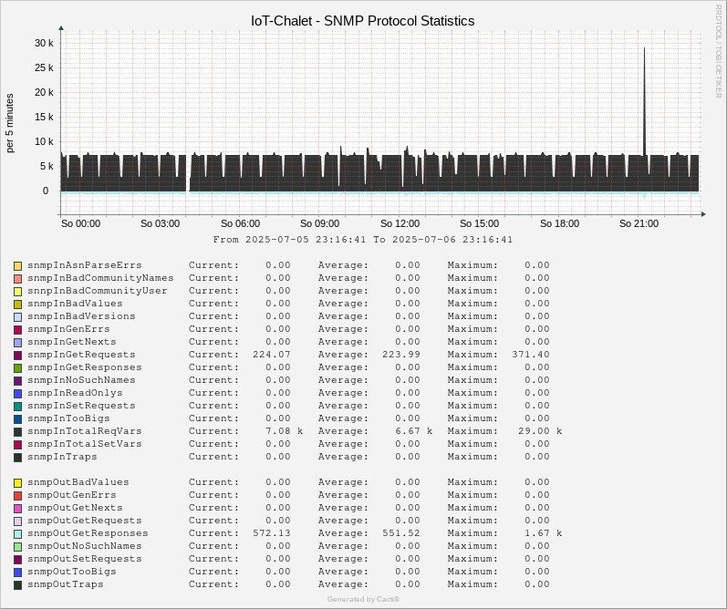727x609 pixels.
Task: Click the snmpInTotalReqVars legend color swatch
Action: (x=17, y=432)
